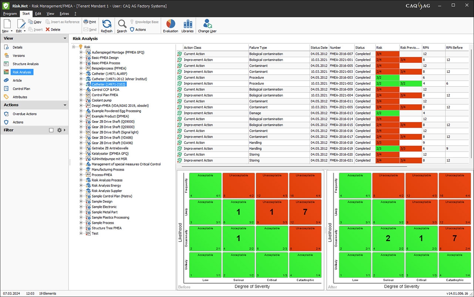The height and width of the screenshot is (297, 474).
Task: Switch to the Start ribbon tab
Action: [26, 14]
